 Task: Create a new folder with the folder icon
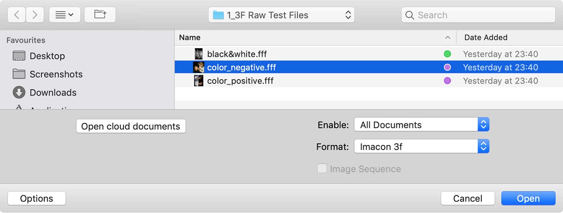point(100,15)
